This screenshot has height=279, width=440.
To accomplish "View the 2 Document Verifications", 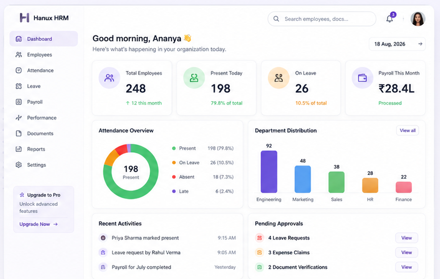I will click(406, 267).
